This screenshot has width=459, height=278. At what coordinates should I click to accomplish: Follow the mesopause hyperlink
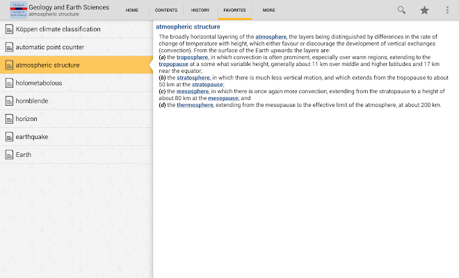coord(223,98)
